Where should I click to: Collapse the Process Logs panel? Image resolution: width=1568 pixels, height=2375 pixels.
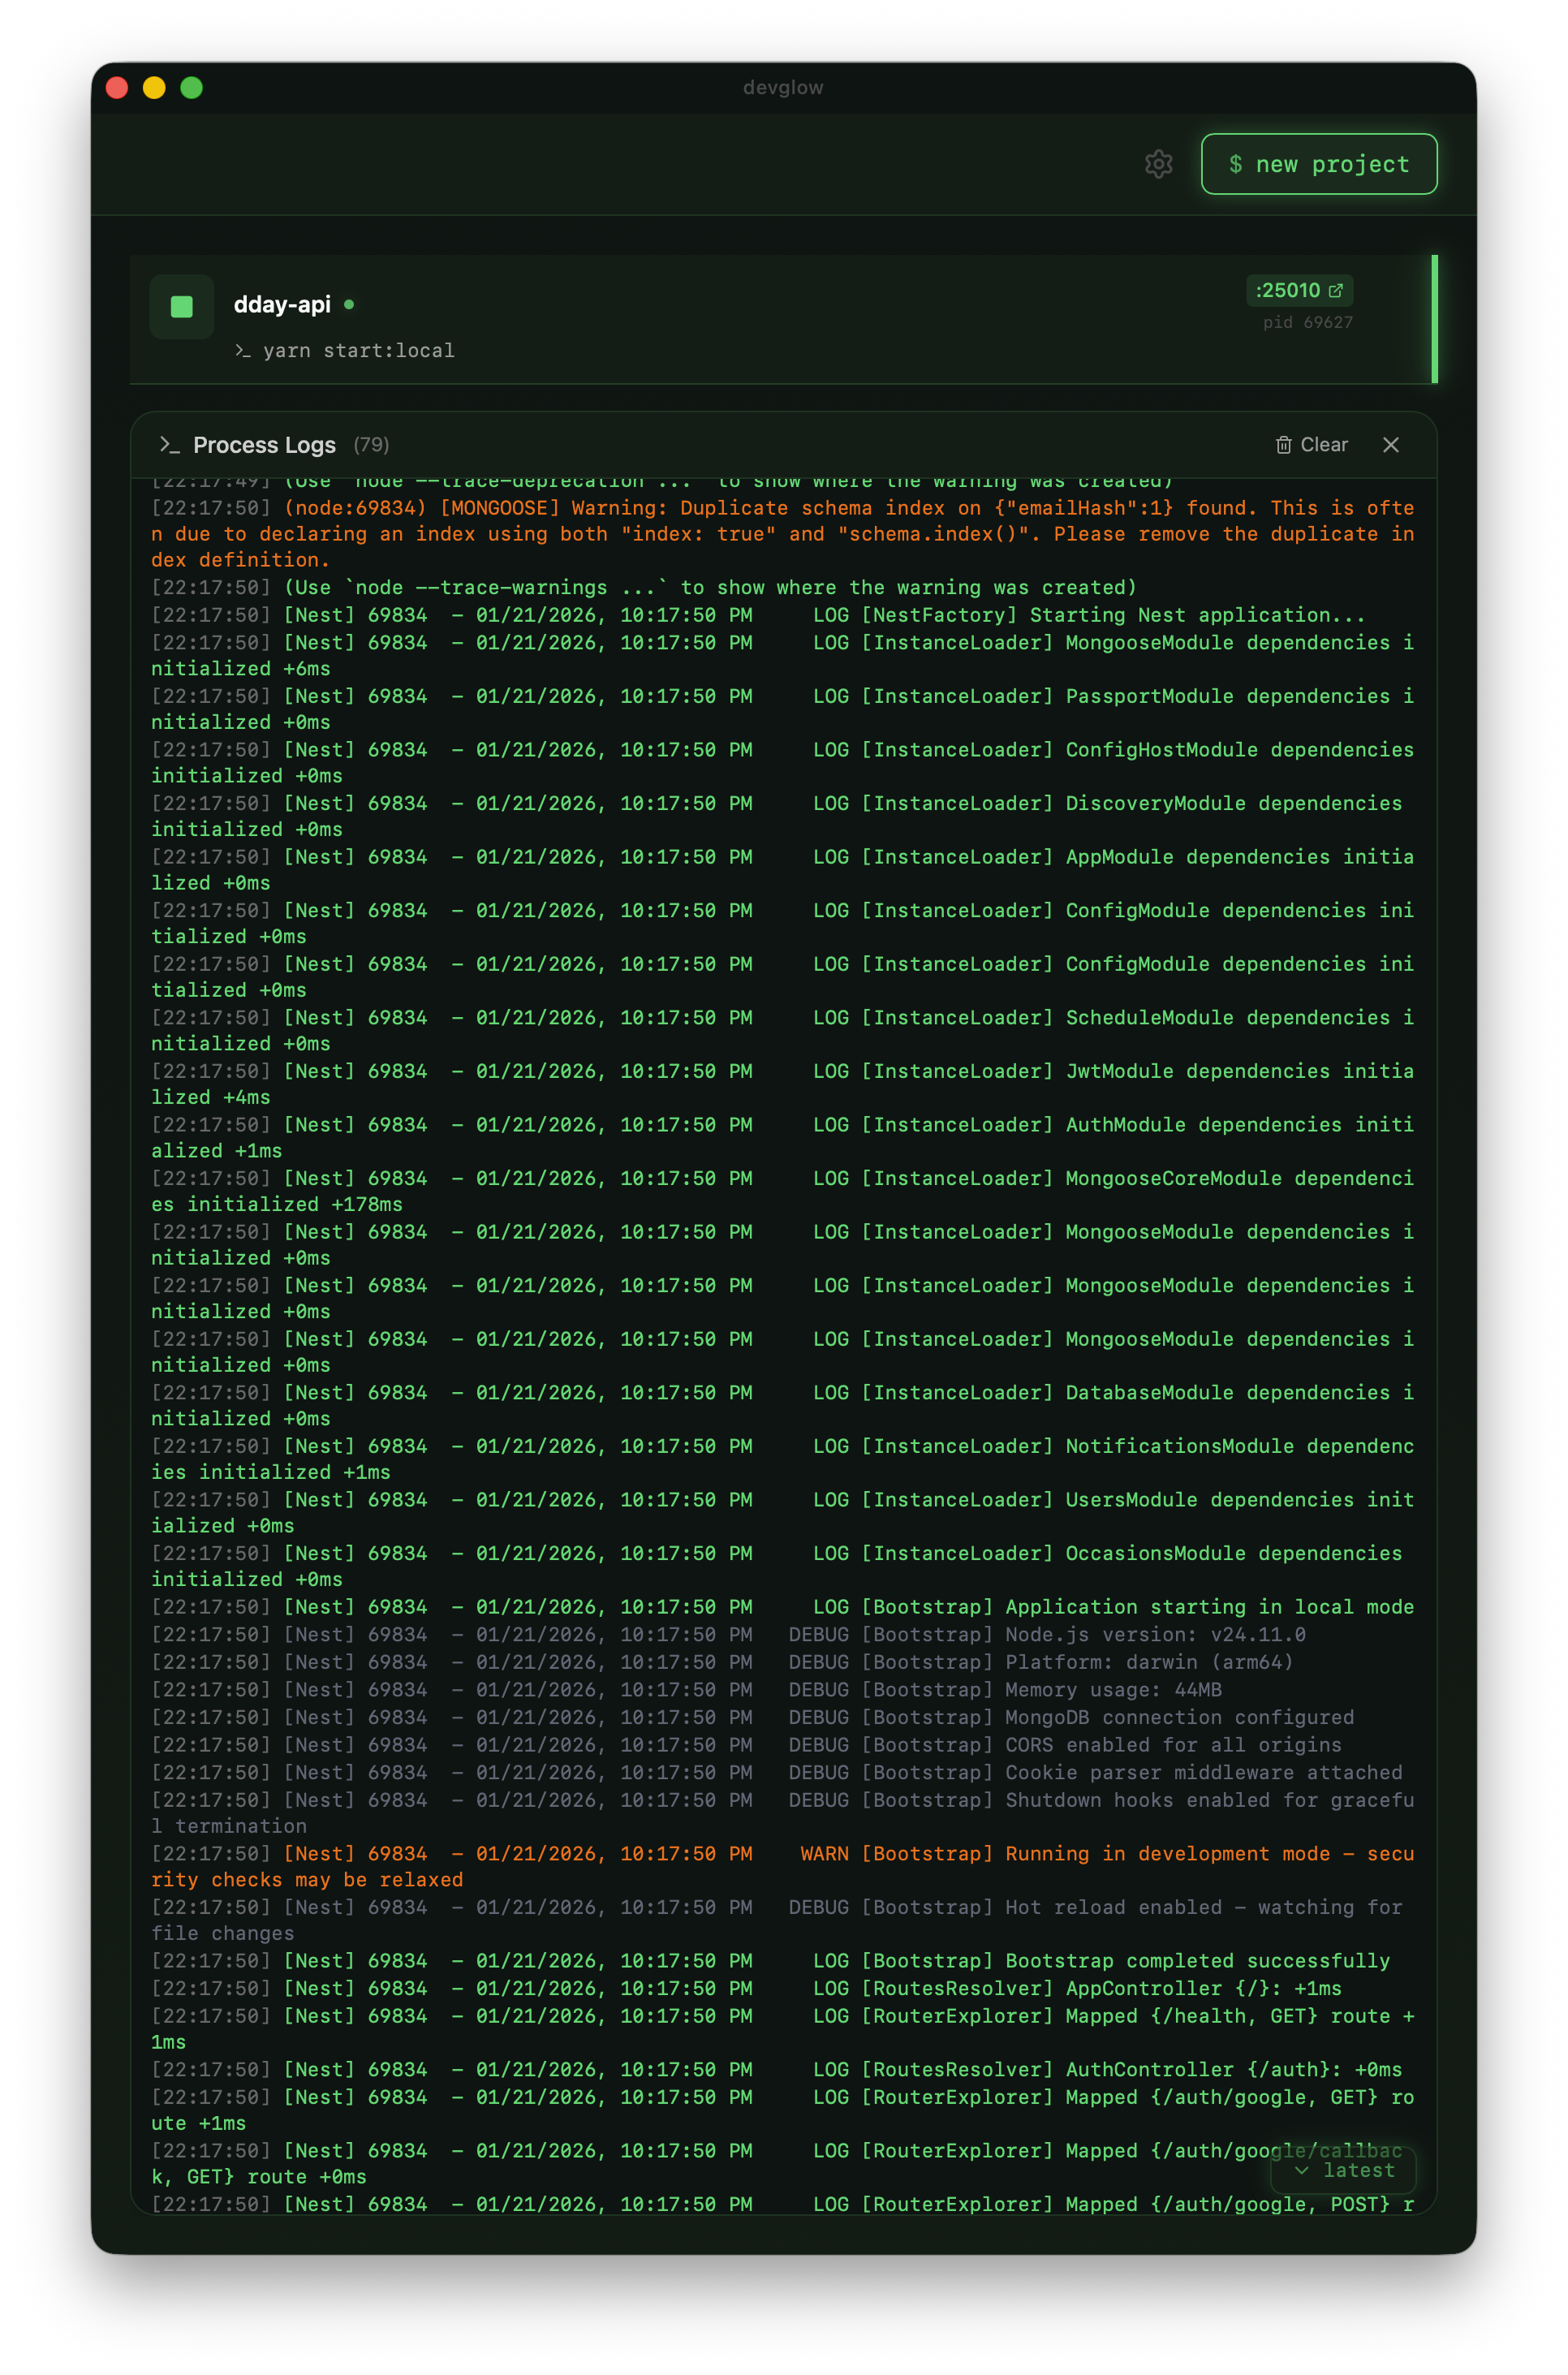1391,445
